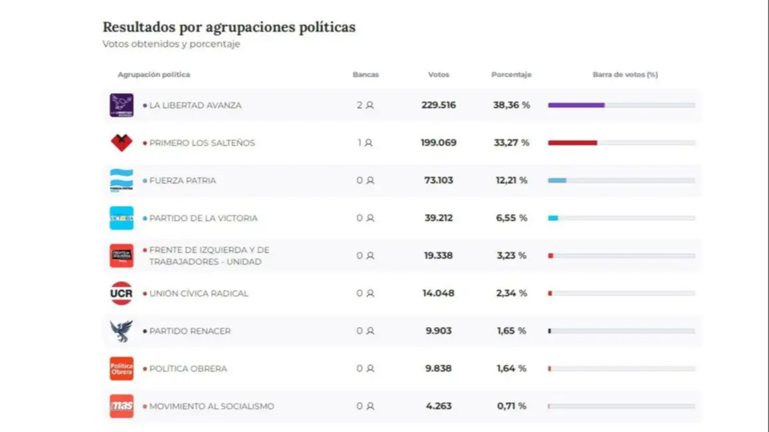Image resolution: width=769 pixels, height=432 pixels.
Task: Click the 73.103 votes value for Fuerza Patria
Action: 438,180
